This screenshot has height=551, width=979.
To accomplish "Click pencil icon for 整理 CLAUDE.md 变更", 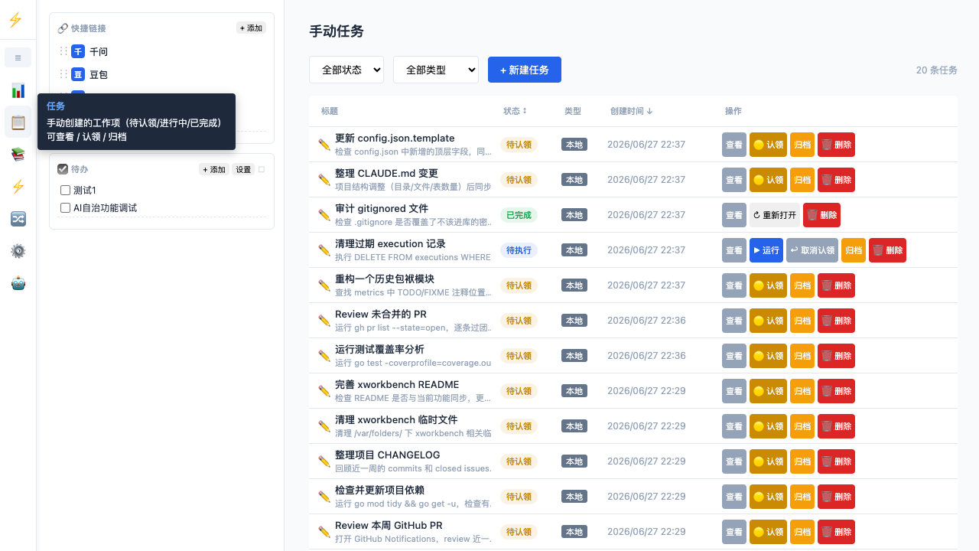I will (324, 180).
